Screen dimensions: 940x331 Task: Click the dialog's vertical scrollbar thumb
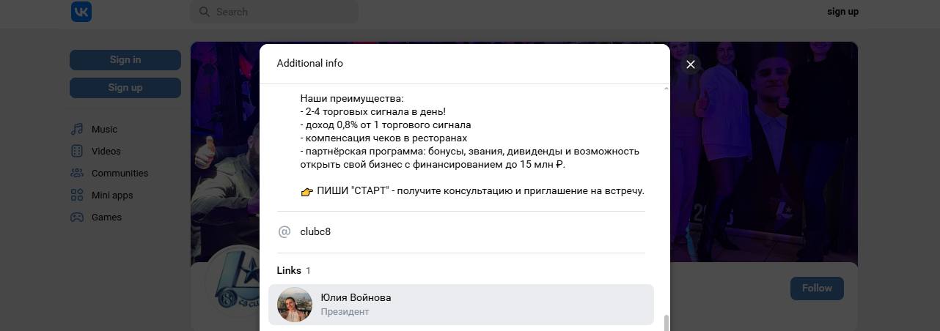[666, 323]
